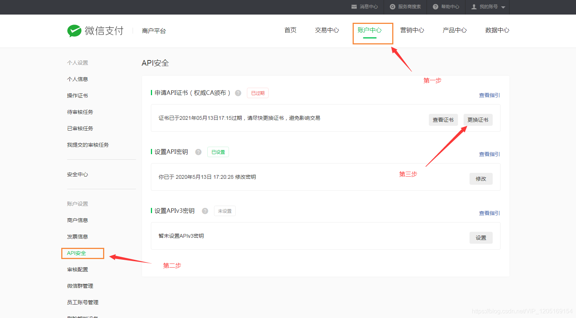Open 查看指引 link for APIv3密钥
Image resolution: width=576 pixels, height=318 pixels.
(x=489, y=213)
